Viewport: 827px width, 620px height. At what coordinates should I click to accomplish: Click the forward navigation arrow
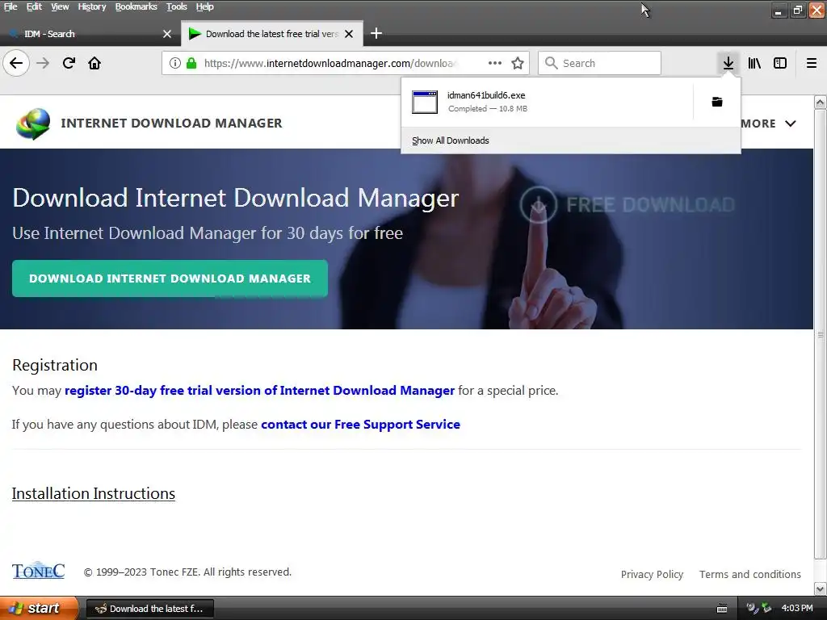click(43, 63)
